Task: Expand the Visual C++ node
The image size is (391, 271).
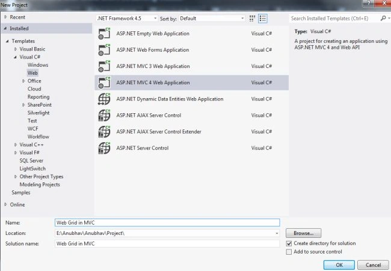Action: click(x=16, y=145)
